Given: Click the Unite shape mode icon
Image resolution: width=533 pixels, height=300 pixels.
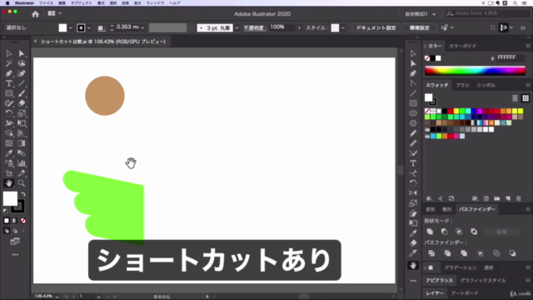Looking at the screenshot, I should (430, 232).
